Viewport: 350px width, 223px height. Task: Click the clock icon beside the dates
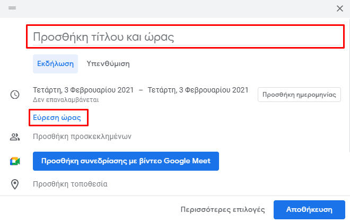pos(15,95)
